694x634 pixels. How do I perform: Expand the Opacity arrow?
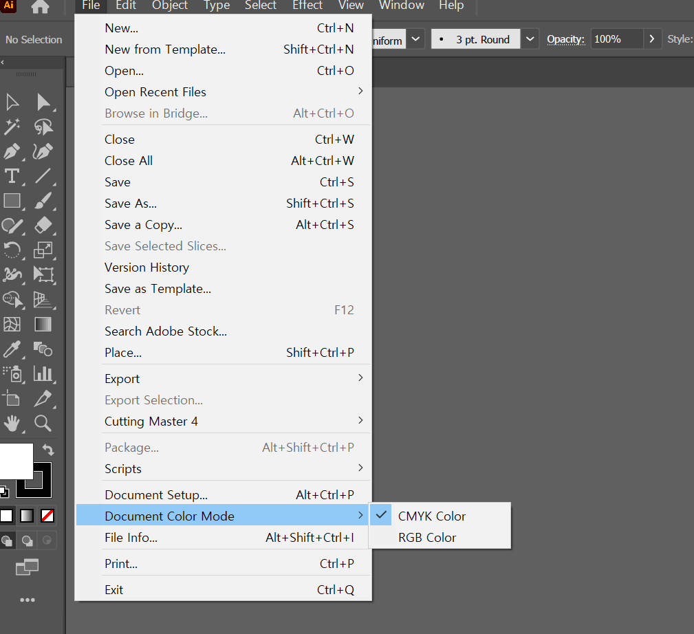pos(652,39)
